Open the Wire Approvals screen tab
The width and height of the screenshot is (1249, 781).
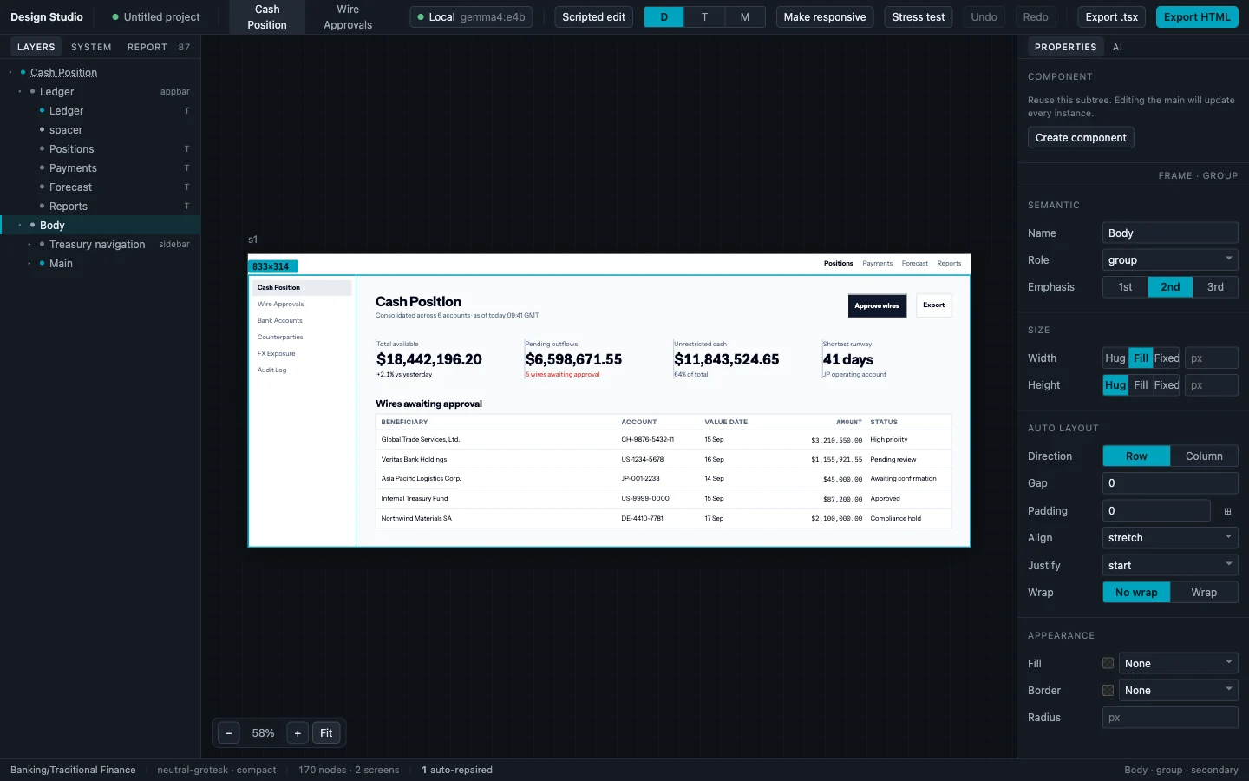[x=348, y=17]
